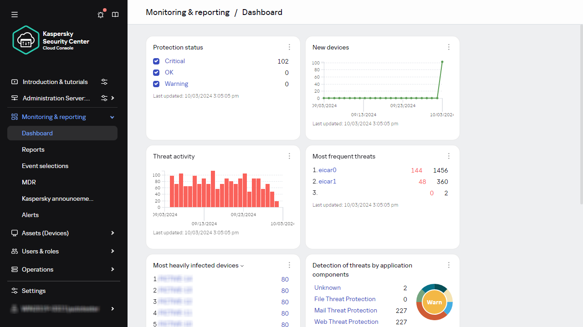The height and width of the screenshot is (327, 583).
Task: Toggle the OK status checkbox
Action: pos(156,72)
